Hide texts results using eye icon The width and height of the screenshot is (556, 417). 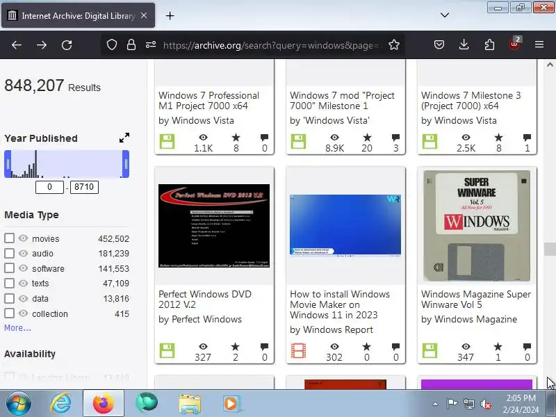click(x=23, y=283)
